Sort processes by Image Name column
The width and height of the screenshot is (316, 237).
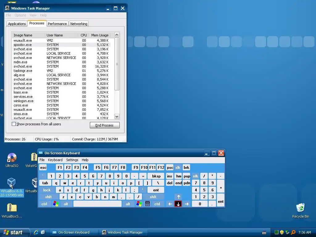tap(28, 35)
